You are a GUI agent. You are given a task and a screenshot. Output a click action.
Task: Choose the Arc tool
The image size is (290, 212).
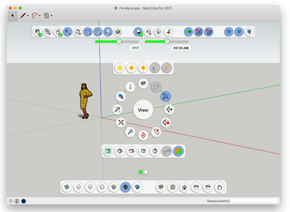point(35,16)
